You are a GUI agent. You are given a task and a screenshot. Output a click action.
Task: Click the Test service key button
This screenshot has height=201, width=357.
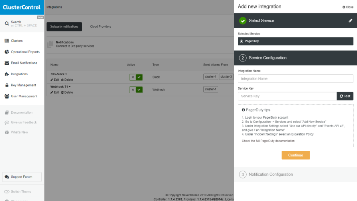[345, 96]
